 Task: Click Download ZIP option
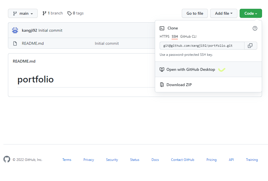pyautogui.click(x=208, y=85)
